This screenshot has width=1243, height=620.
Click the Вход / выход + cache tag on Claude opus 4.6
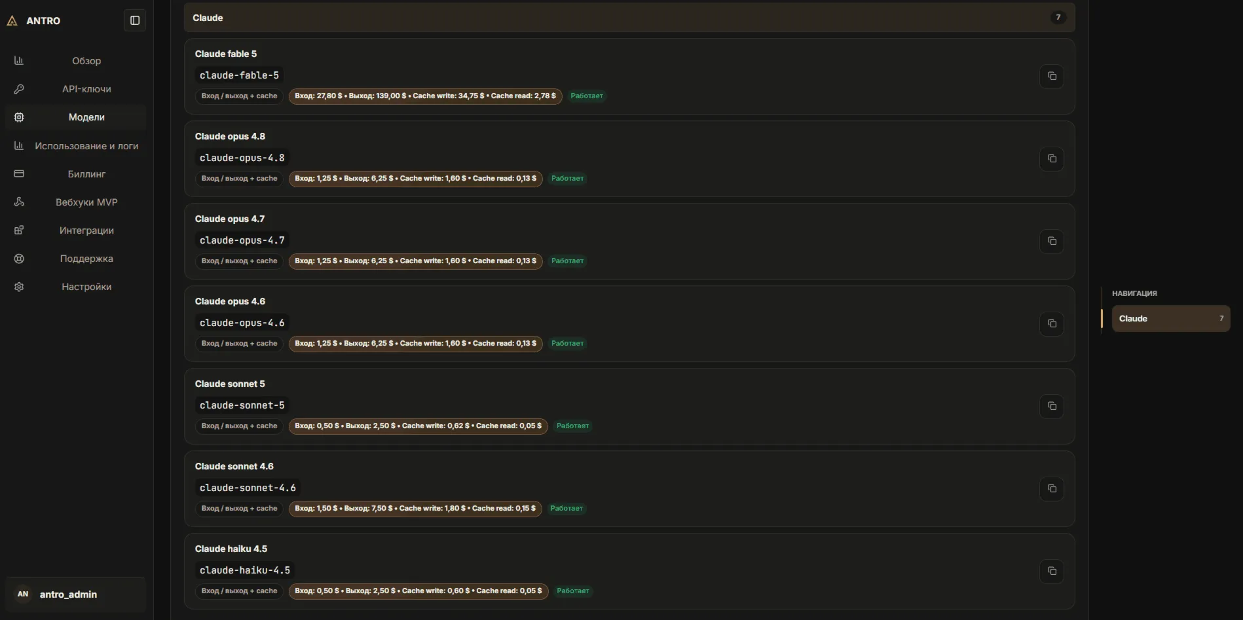239,344
